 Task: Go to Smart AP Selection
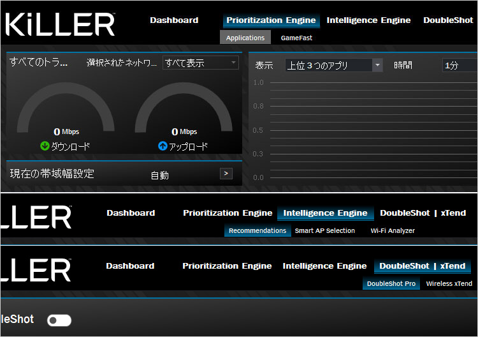[325, 231]
